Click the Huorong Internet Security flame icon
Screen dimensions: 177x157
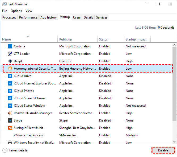tap(10, 69)
